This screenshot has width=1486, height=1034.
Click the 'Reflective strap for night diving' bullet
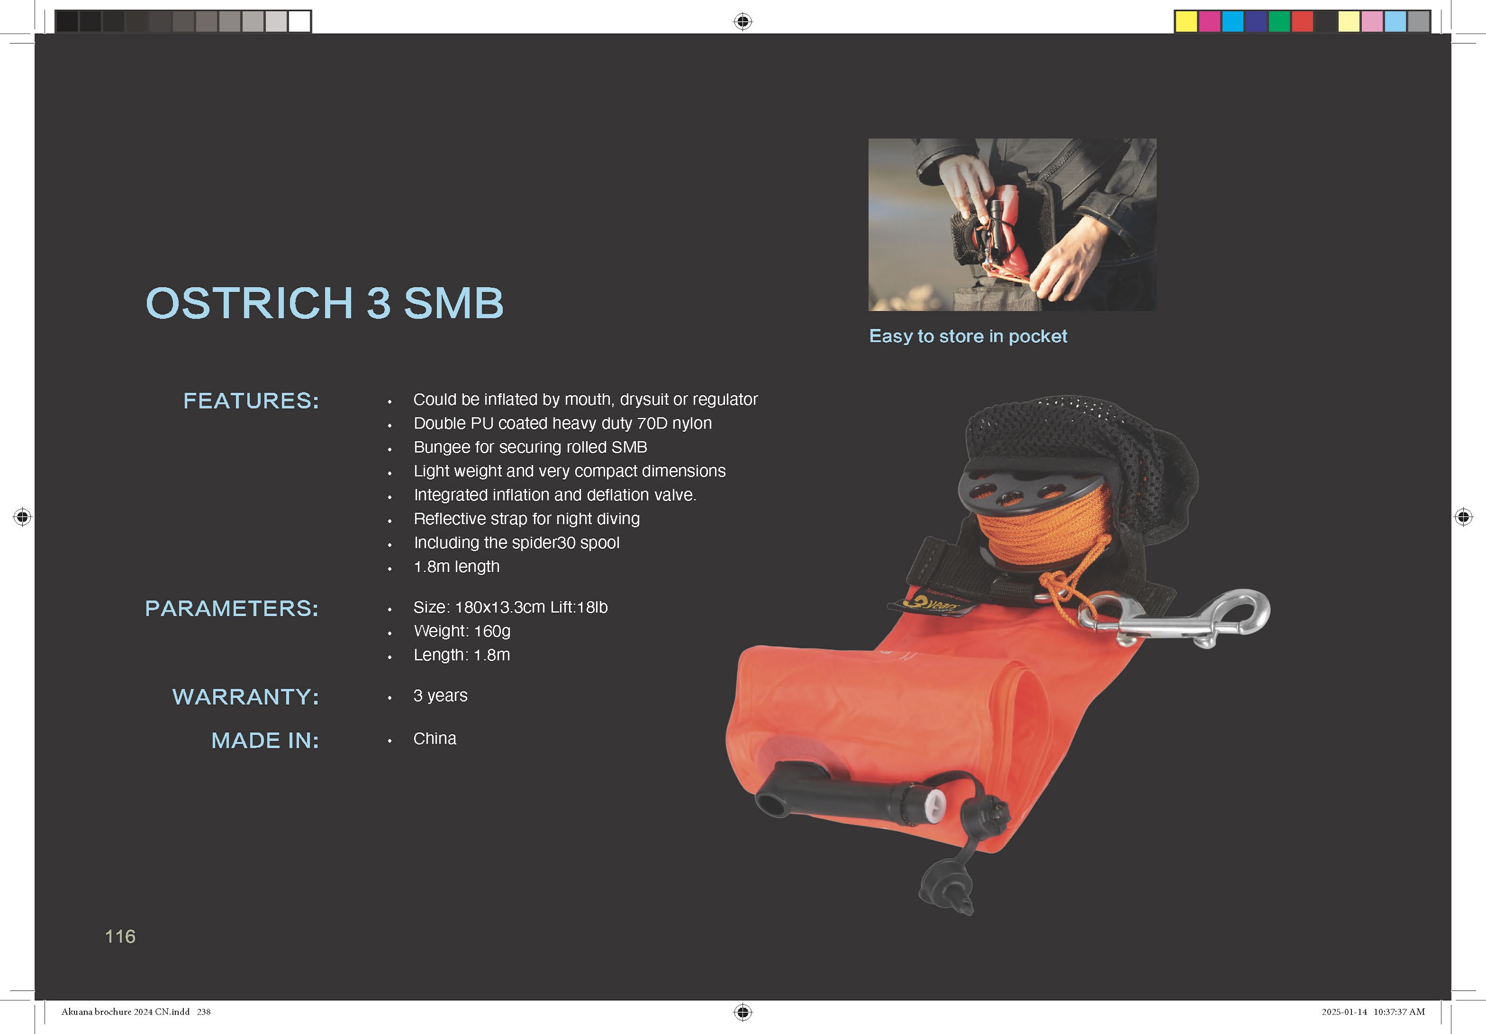coord(526,518)
